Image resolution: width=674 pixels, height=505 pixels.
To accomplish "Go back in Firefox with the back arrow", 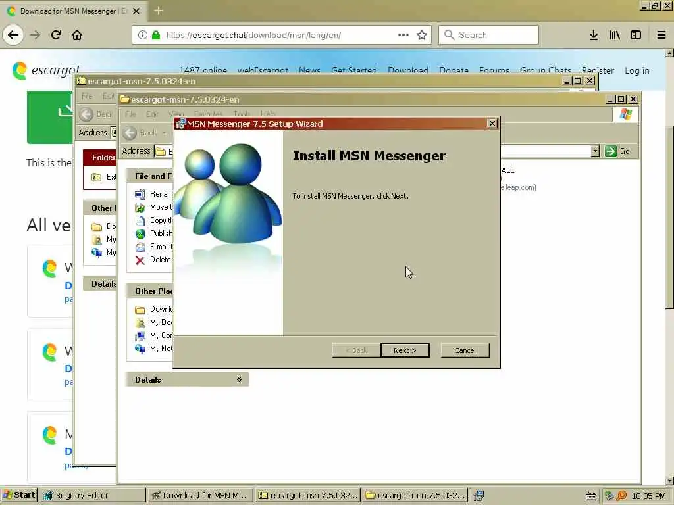I will pyautogui.click(x=13, y=35).
